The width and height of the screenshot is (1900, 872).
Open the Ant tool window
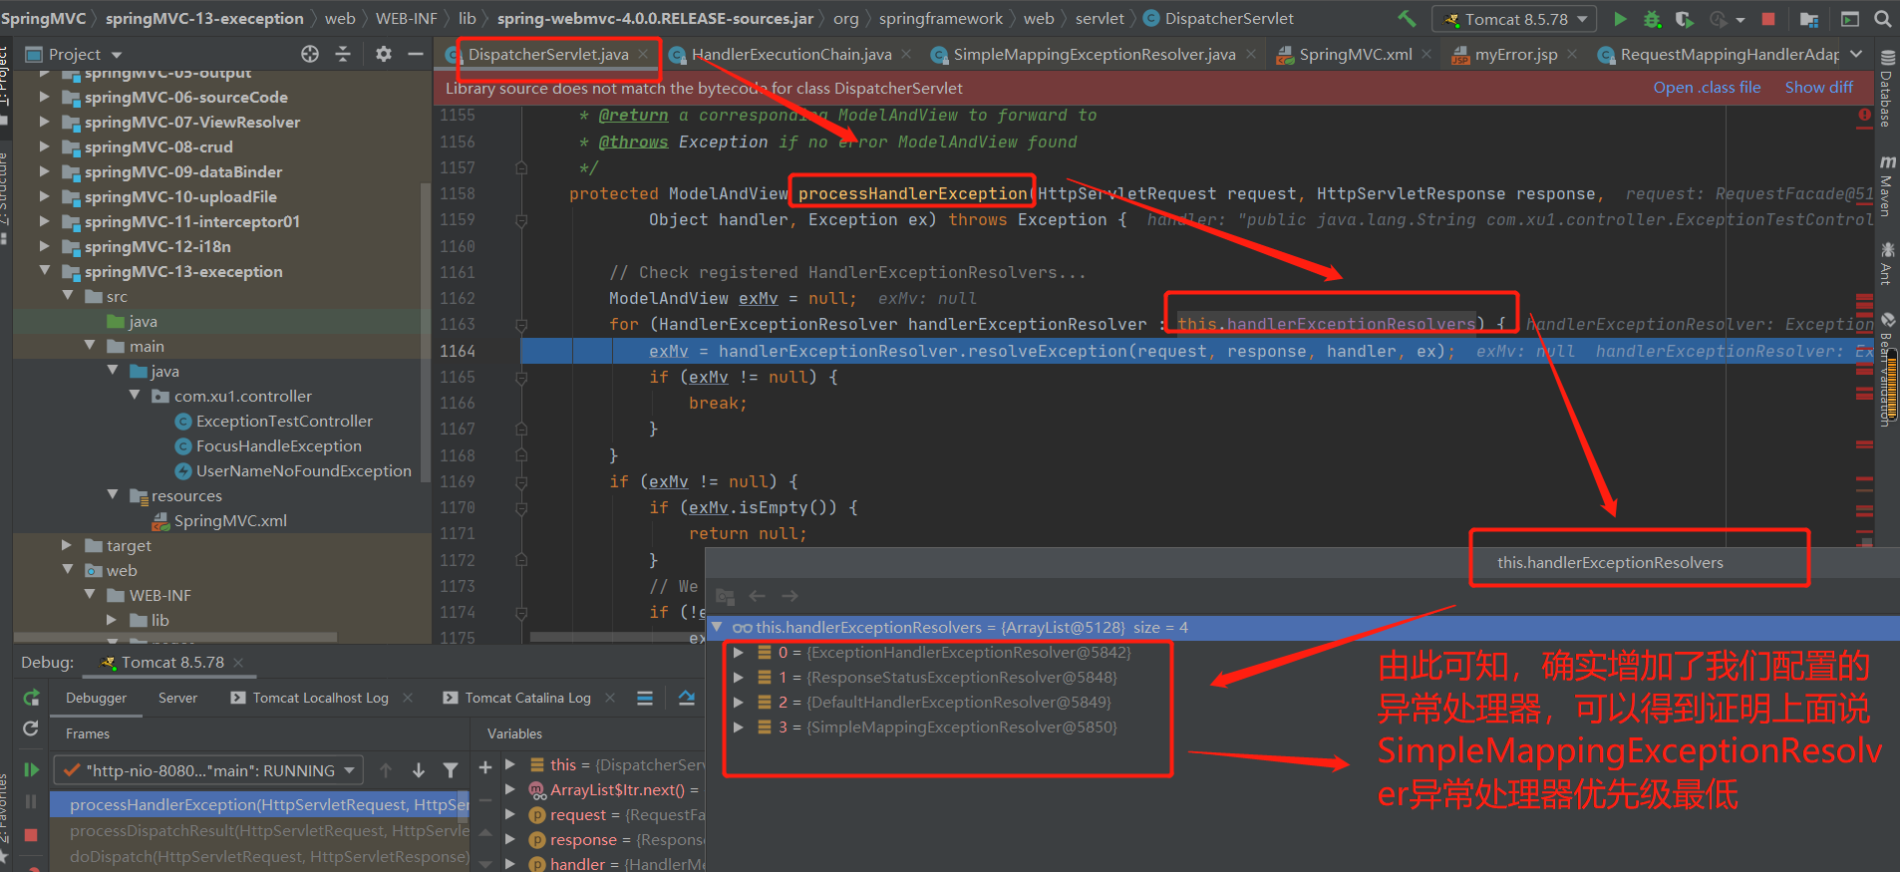click(1887, 262)
